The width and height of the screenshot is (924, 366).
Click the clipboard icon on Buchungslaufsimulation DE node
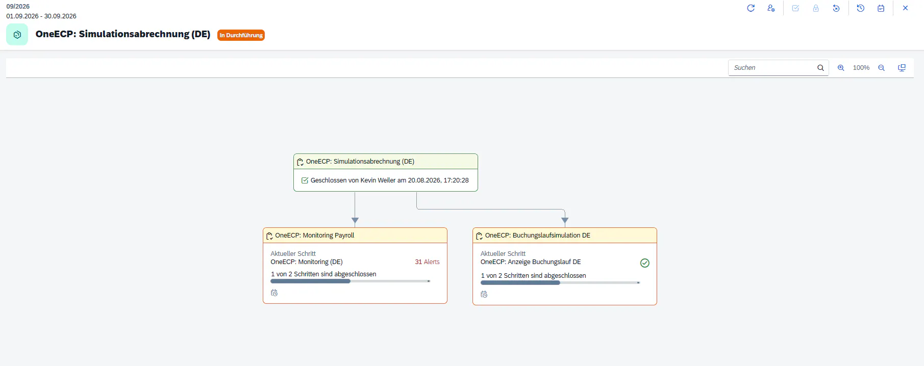click(x=479, y=236)
